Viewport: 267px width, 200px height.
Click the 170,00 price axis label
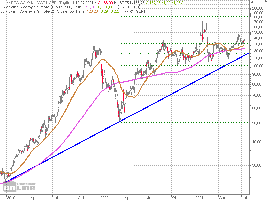(x=257, y=22)
